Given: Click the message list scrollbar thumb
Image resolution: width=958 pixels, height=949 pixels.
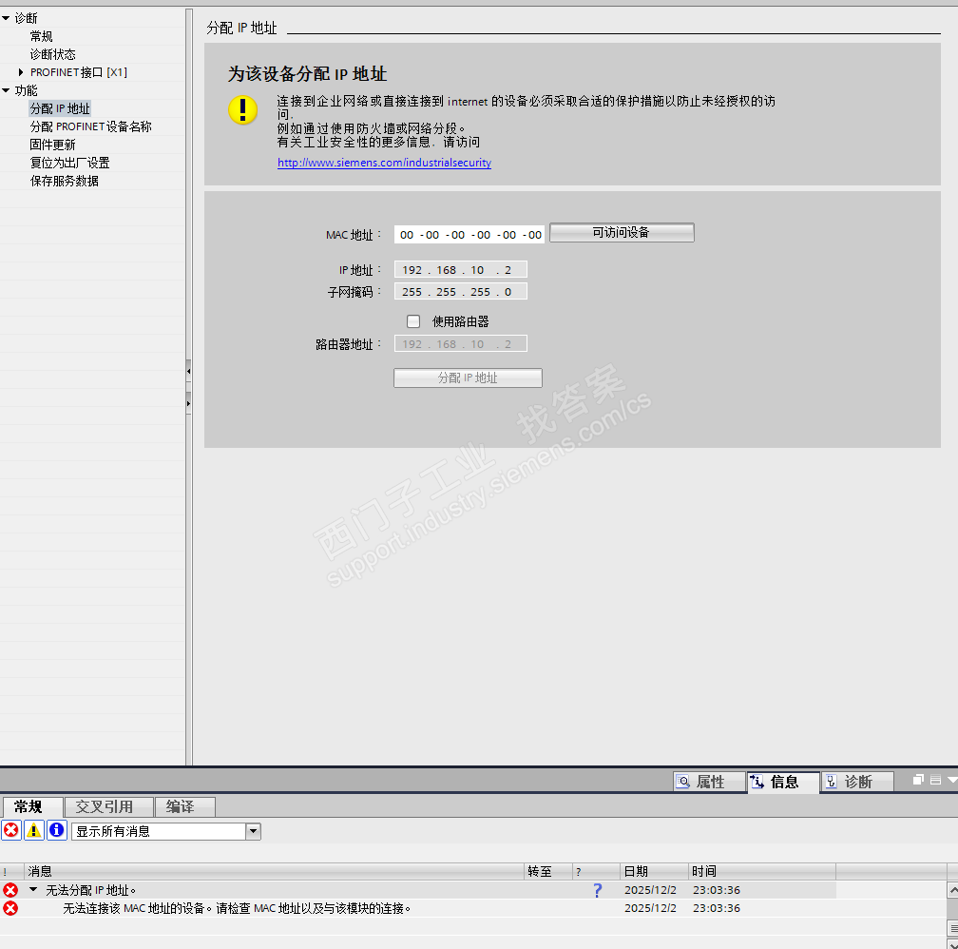Looking at the screenshot, I should pyautogui.click(x=952, y=928).
